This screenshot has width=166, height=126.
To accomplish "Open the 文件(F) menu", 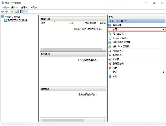I will point(5,7).
